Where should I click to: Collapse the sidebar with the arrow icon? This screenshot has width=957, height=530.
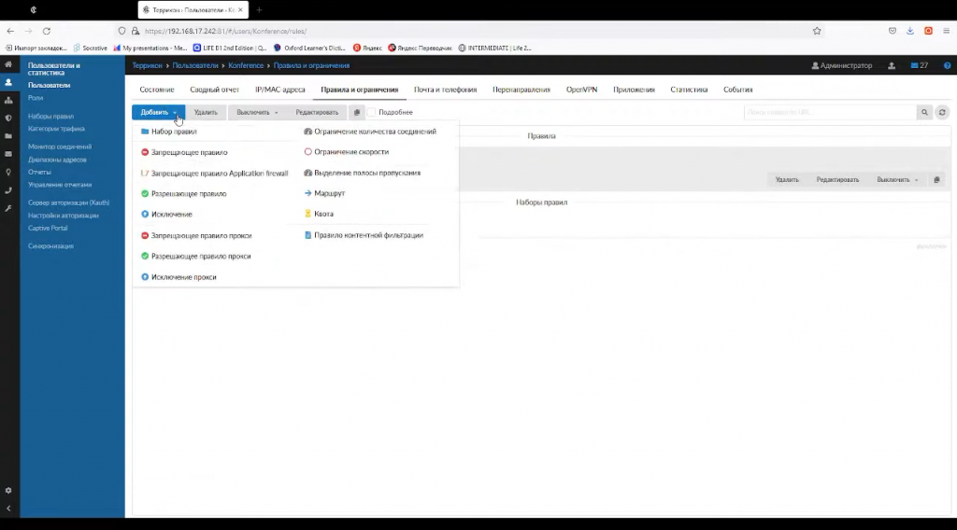click(x=8, y=508)
